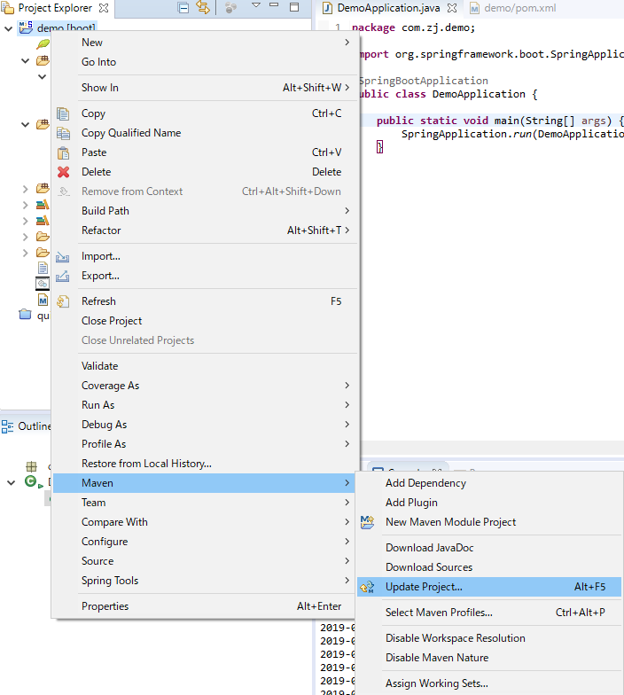Viewport: 624px width, 695px height.
Task: Choose Restore from Local History
Action: coord(206,464)
